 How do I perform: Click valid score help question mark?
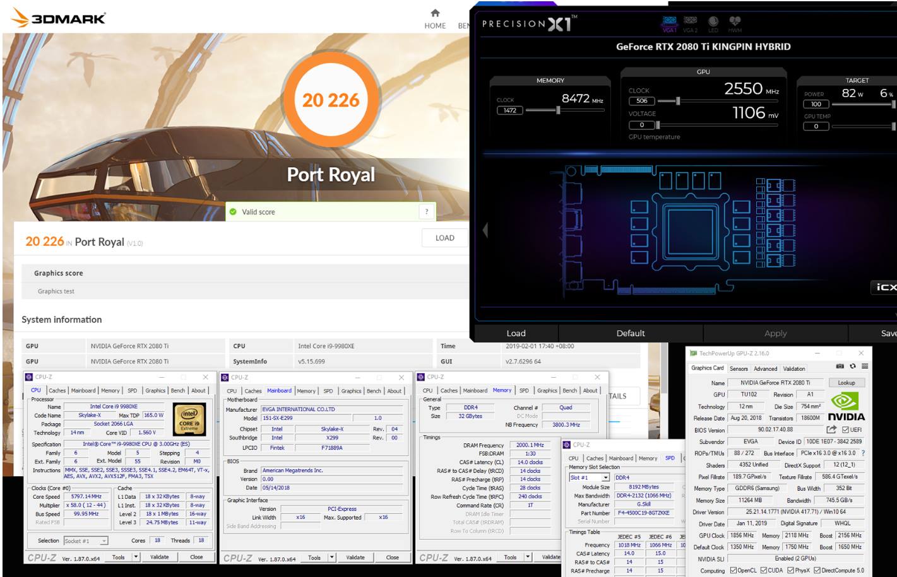pyautogui.click(x=427, y=212)
